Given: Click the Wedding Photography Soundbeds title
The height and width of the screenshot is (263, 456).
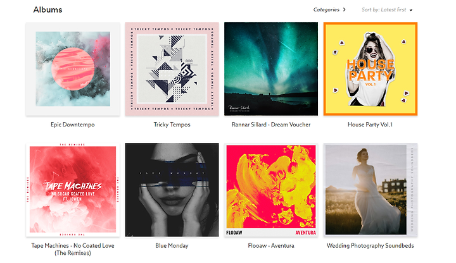Looking at the screenshot, I should pos(370,245).
